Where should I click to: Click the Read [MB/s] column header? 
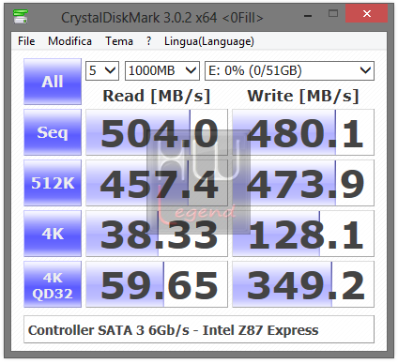157,96
